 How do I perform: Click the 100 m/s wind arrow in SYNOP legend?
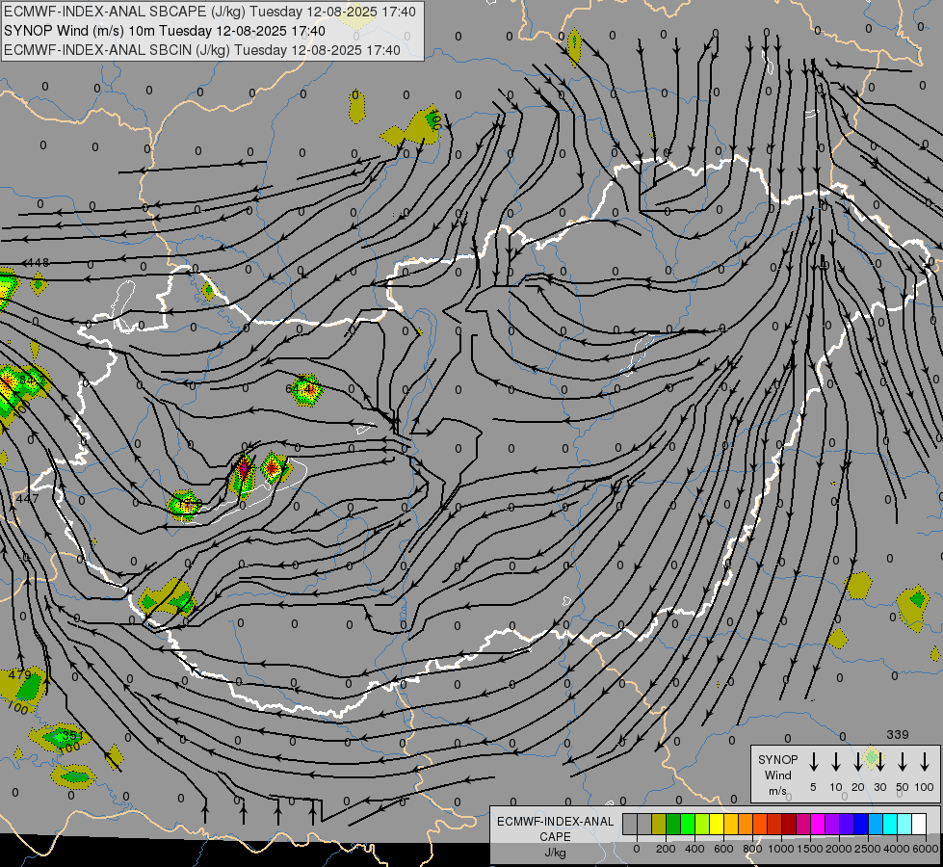click(925, 762)
